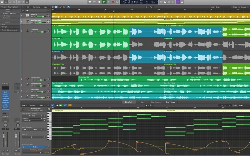Switch to the Score editor tab
Viewport: 250px width, 156px height.
pos(142,102)
